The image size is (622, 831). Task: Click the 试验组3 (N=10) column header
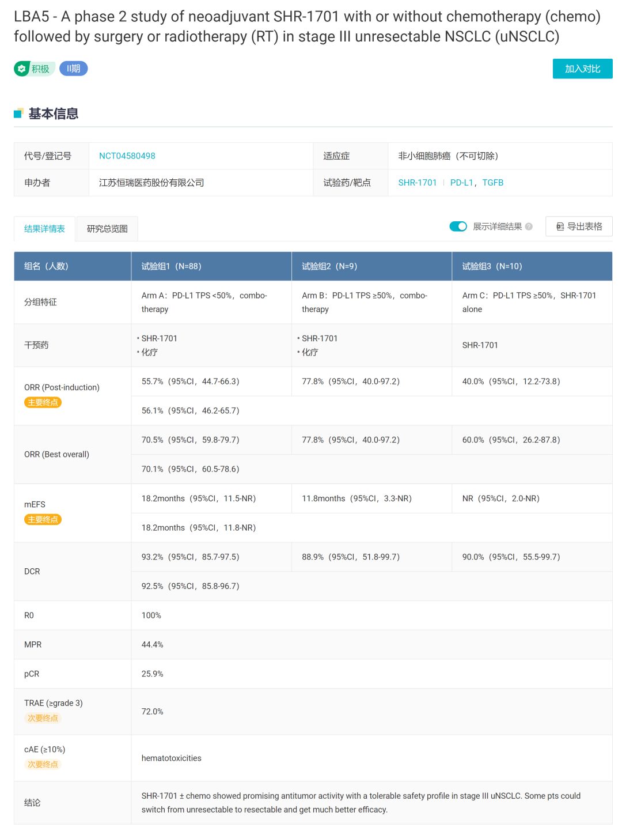click(492, 266)
